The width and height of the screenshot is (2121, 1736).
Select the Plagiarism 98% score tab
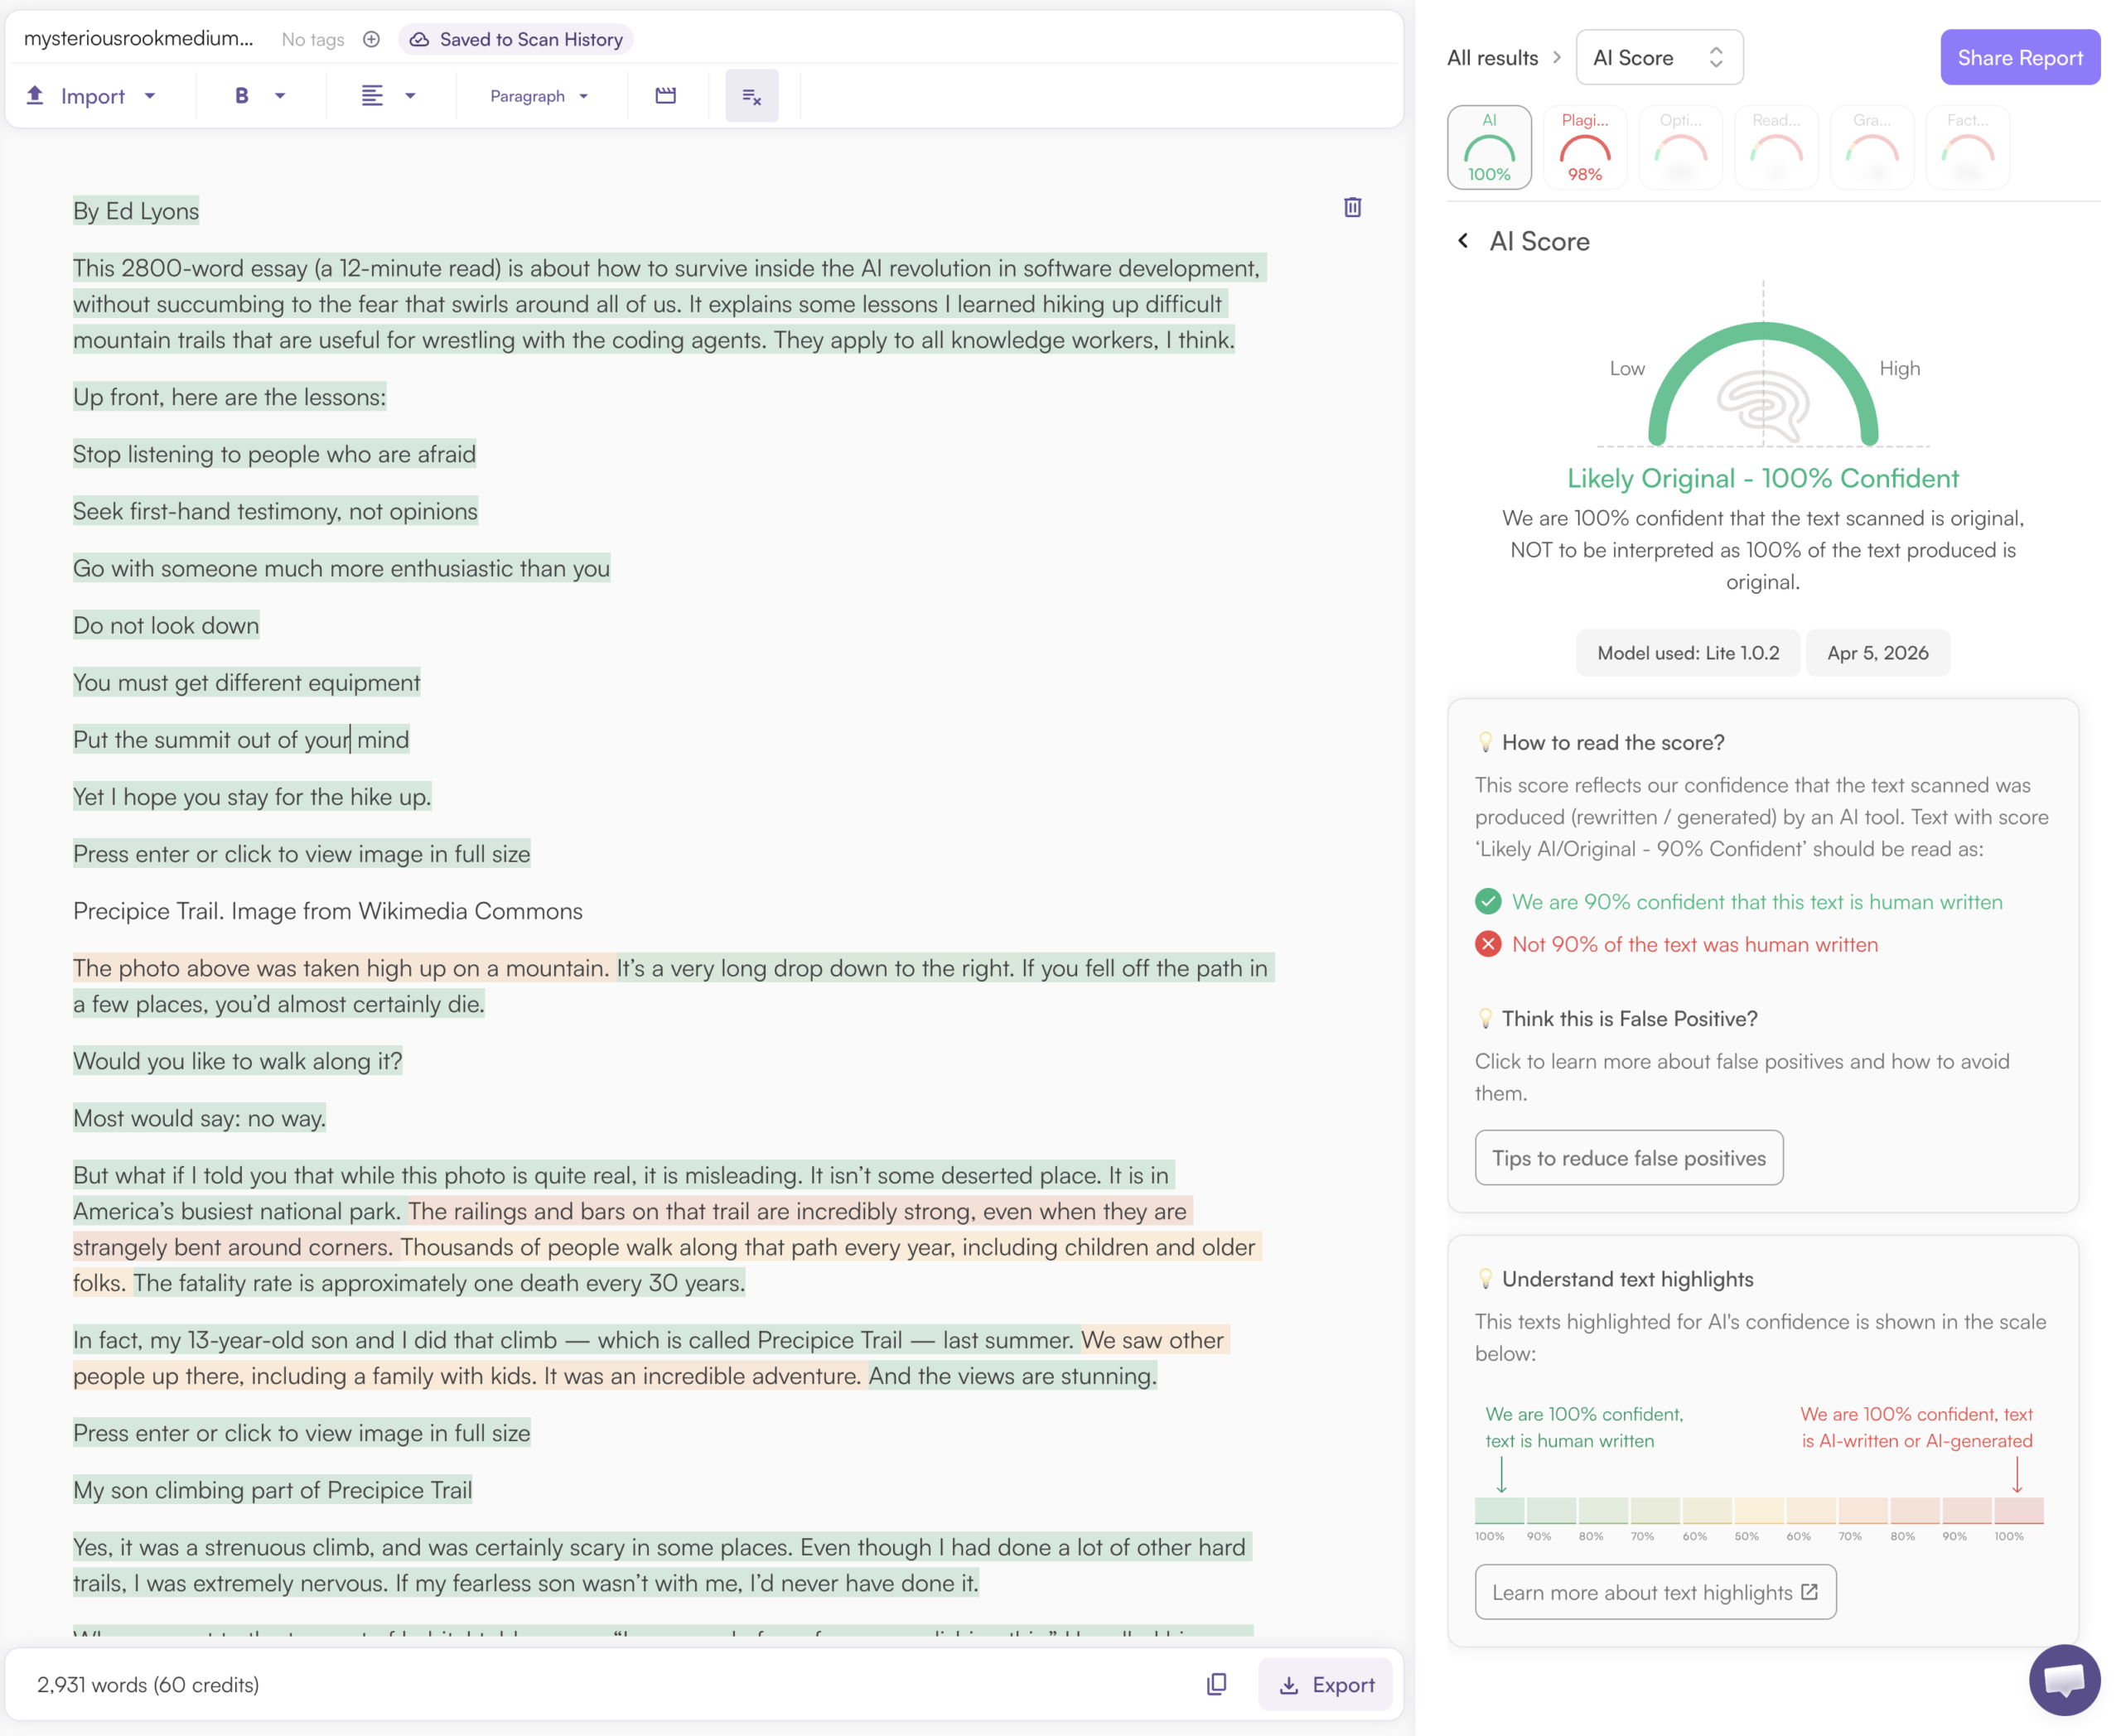coord(1584,148)
